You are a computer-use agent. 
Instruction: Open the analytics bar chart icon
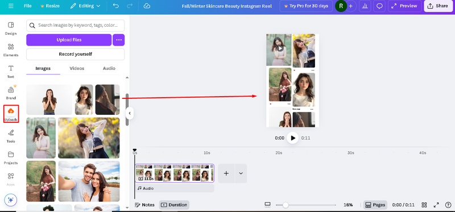click(365, 6)
